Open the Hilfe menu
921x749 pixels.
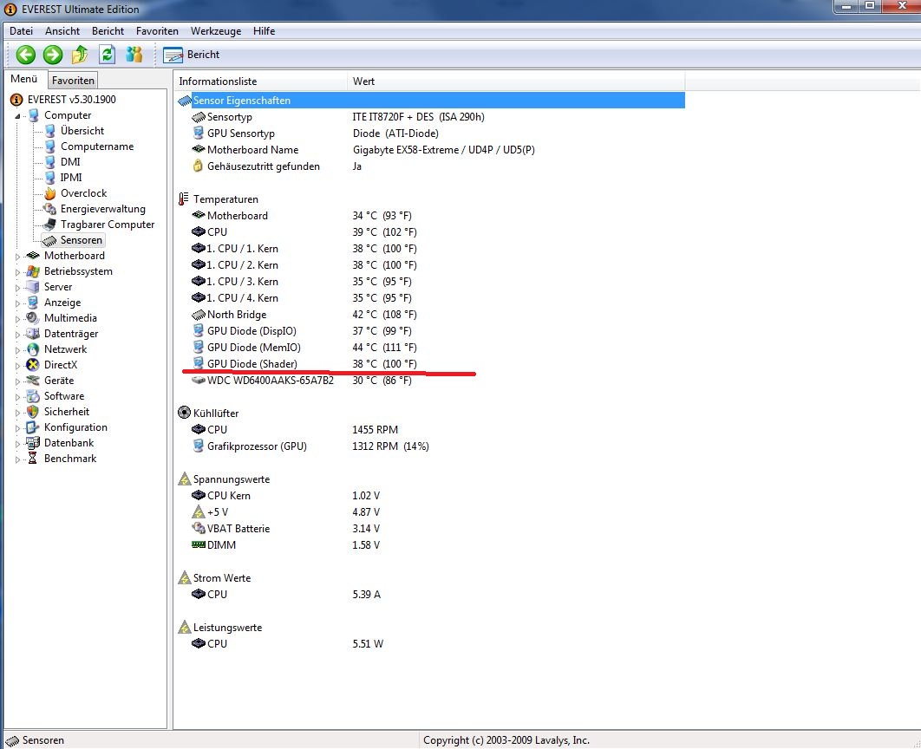[264, 31]
